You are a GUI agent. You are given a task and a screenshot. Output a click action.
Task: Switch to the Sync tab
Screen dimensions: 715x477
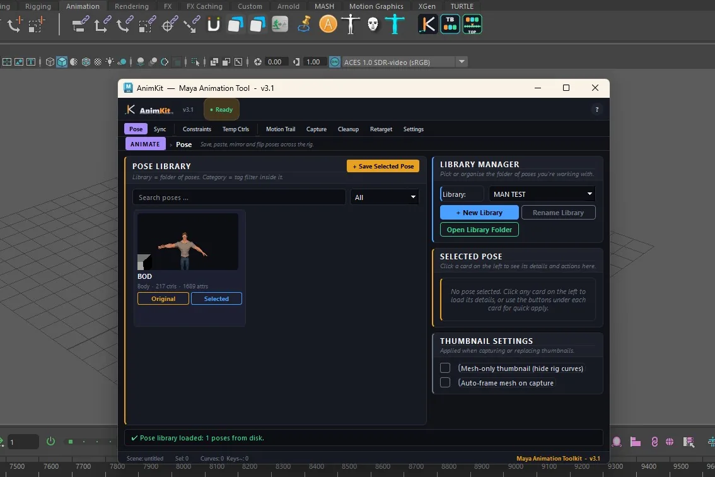(x=160, y=129)
